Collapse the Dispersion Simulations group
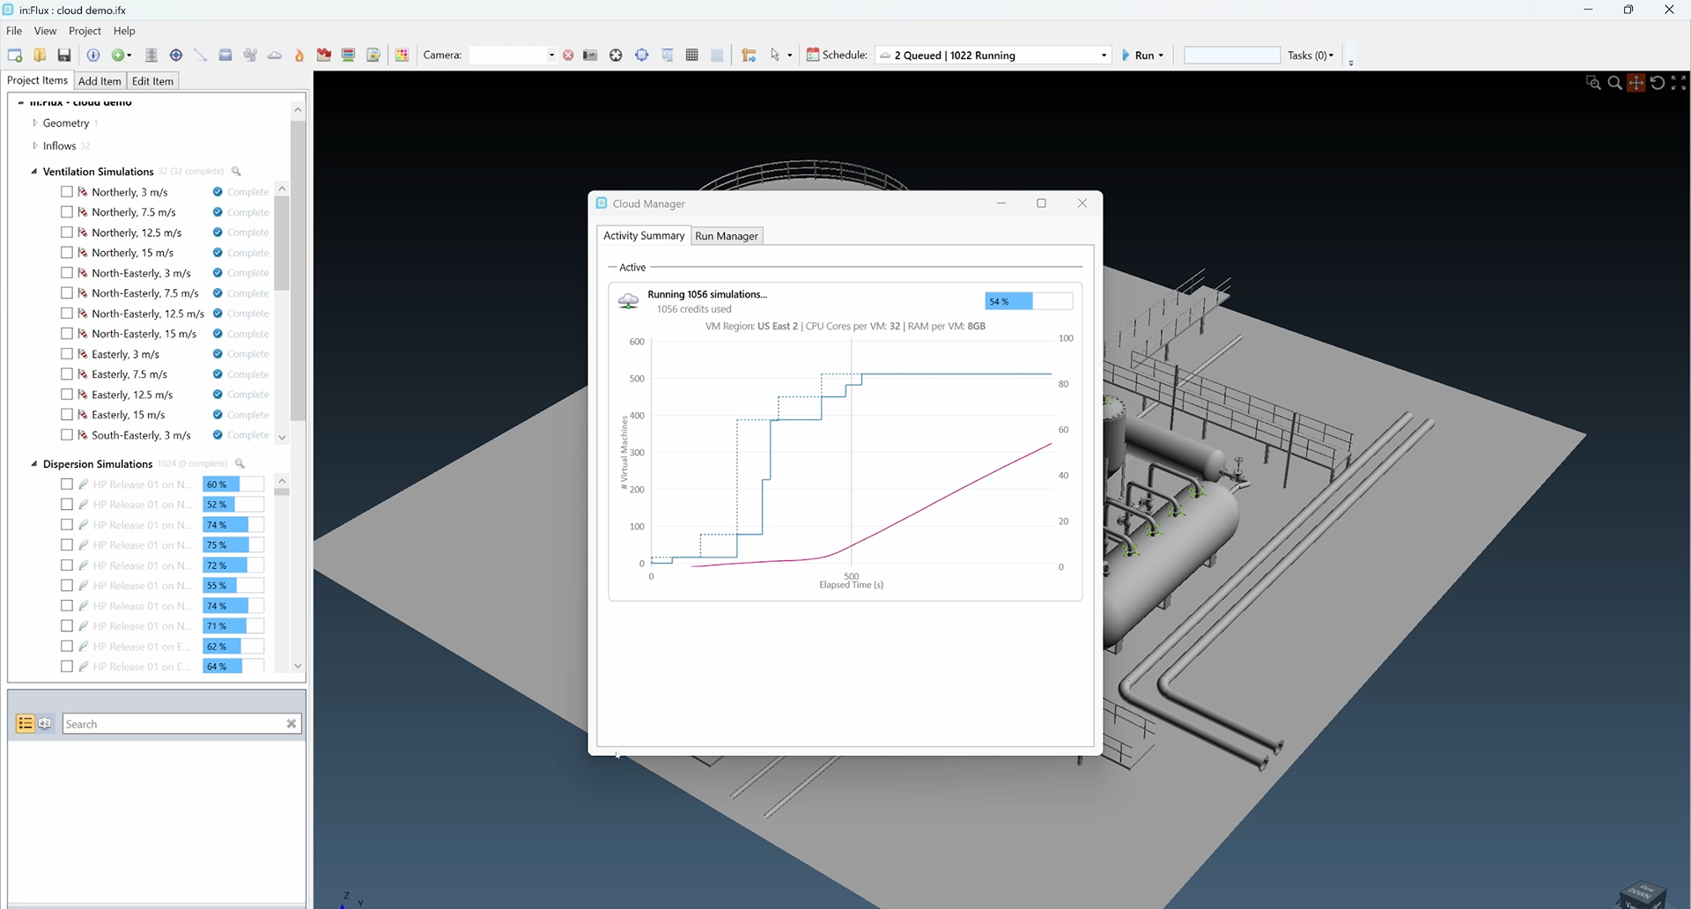1691x909 pixels. coord(34,464)
